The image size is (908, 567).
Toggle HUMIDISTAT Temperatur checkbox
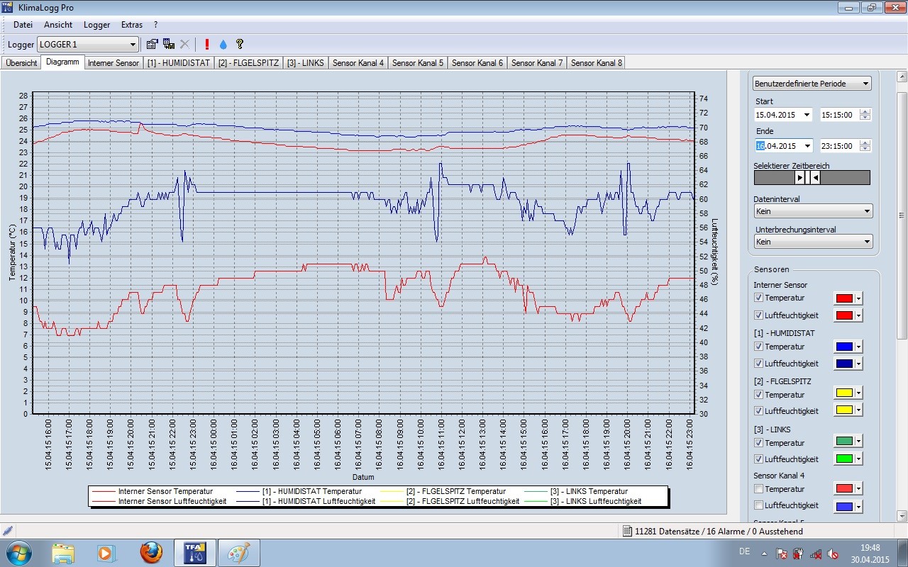[x=759, y=347]
